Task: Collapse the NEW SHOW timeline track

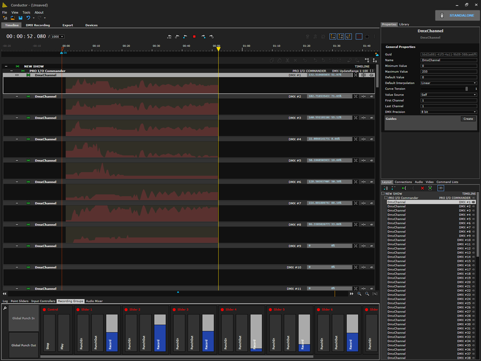Action: [6, 66]
